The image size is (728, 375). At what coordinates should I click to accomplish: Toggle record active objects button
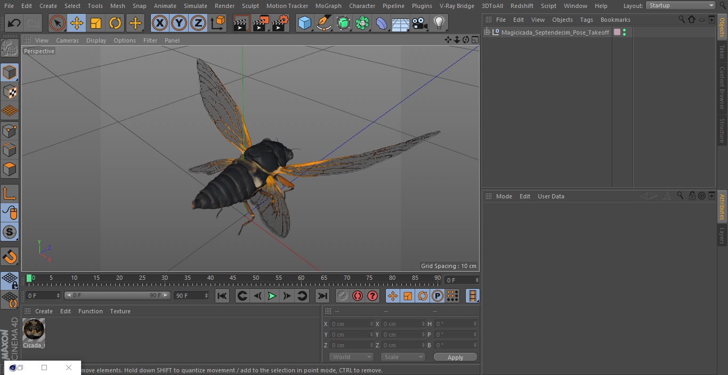coord(343,296)
